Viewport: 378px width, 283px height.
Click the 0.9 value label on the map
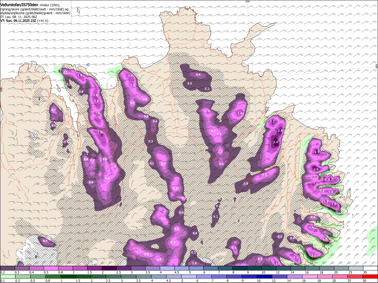point(114,167)
